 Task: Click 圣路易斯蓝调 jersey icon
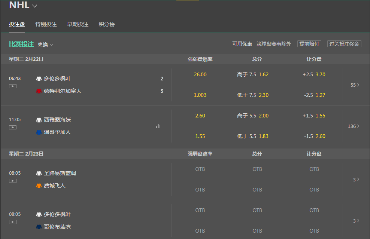point(39,173)
